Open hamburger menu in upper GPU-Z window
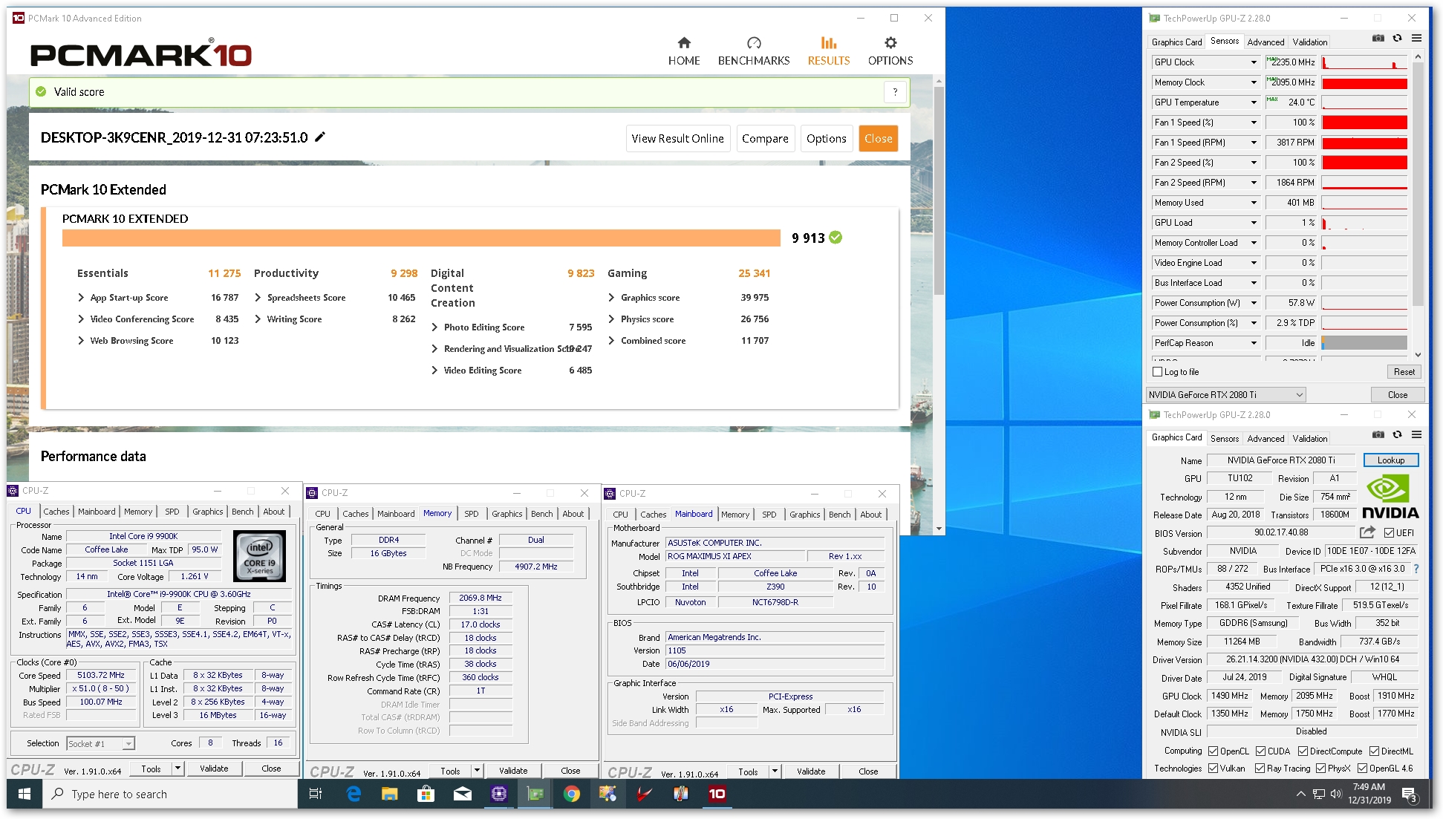The image size is (1443, 819). pos(1416,39)
